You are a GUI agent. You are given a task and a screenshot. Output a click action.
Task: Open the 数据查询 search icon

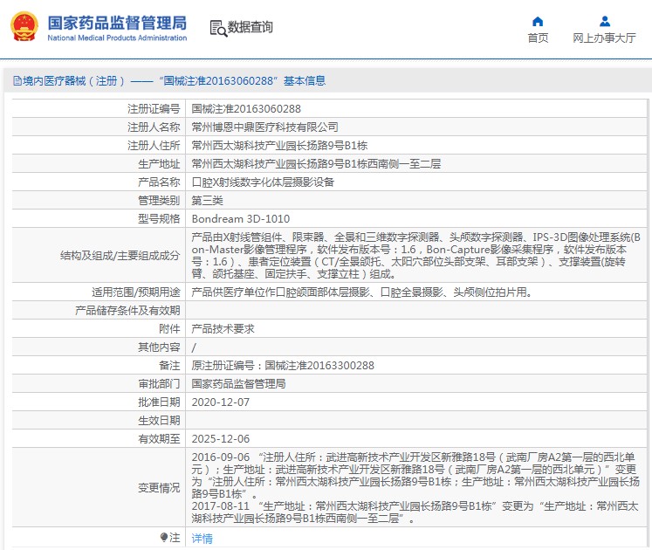(218, 28)
